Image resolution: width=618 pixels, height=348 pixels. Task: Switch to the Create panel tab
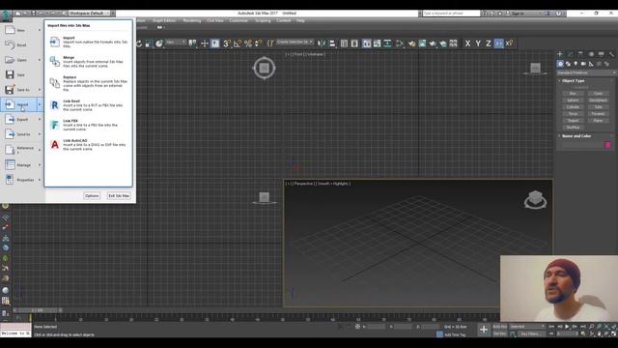[560, 54]
